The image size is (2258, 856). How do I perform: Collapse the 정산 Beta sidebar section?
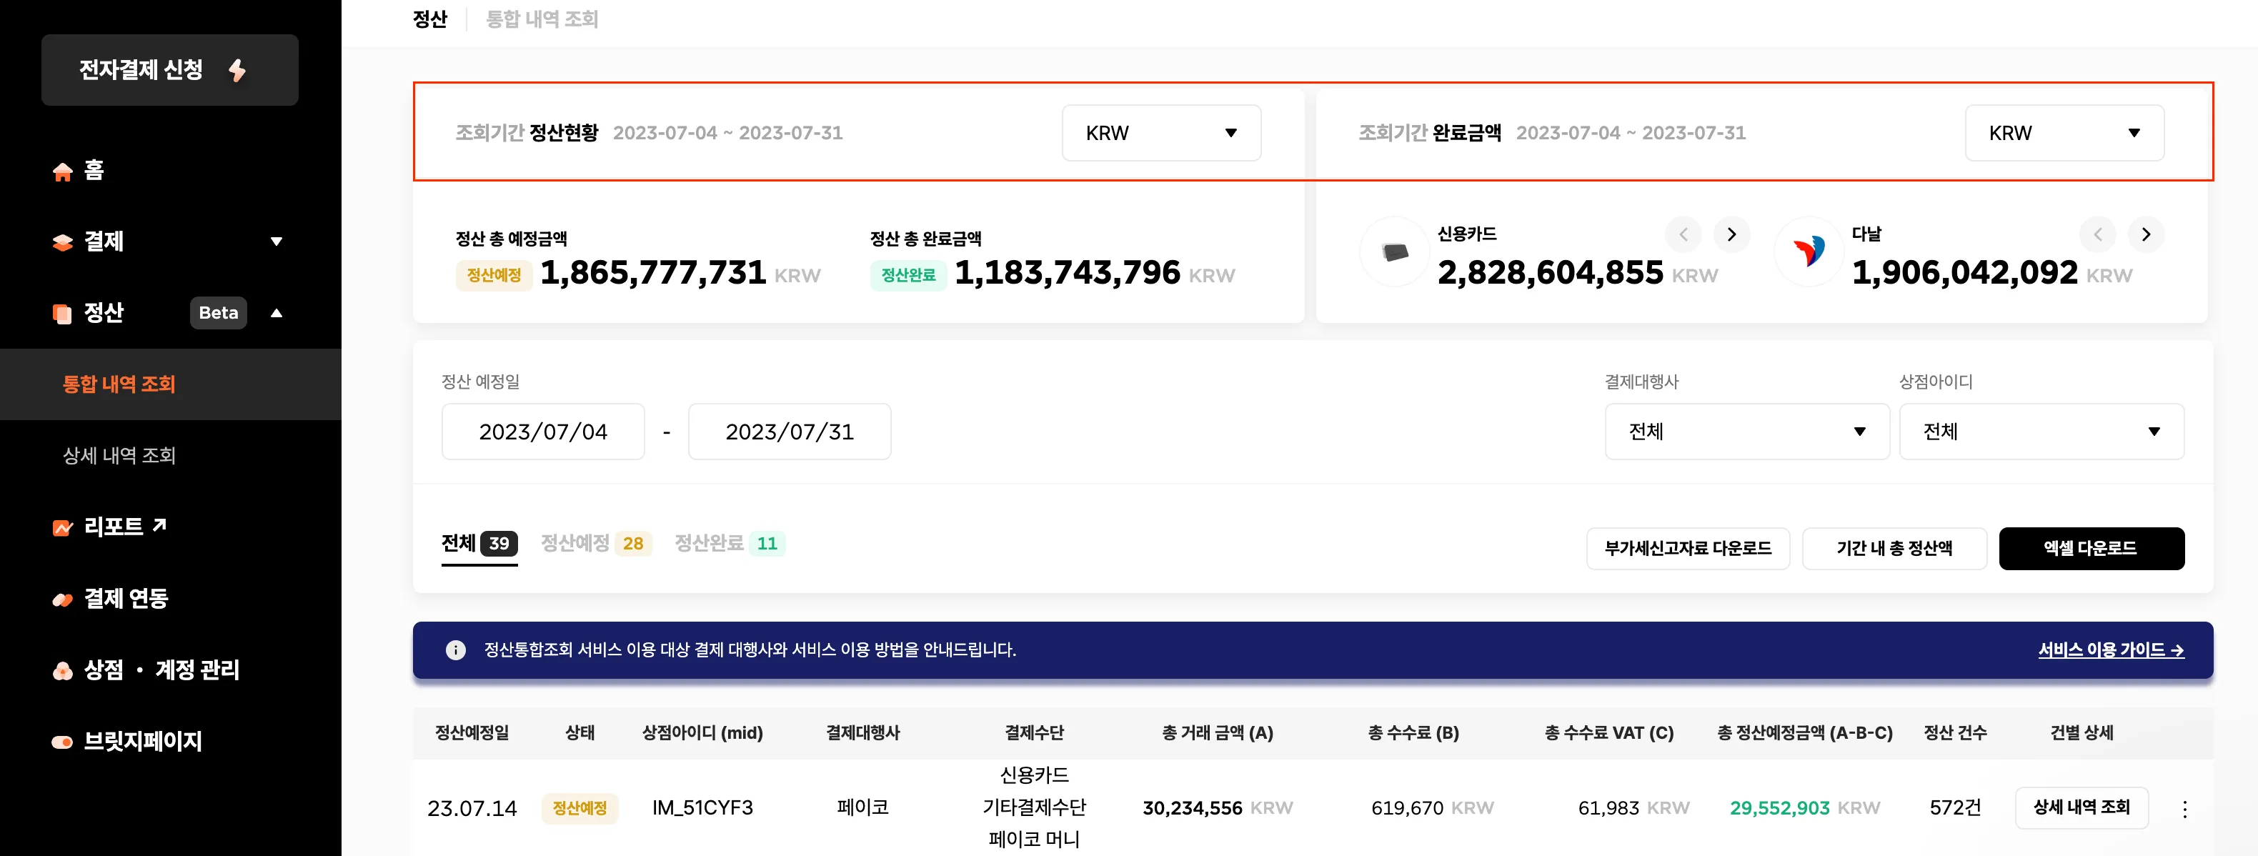click(x=276, y=313)
